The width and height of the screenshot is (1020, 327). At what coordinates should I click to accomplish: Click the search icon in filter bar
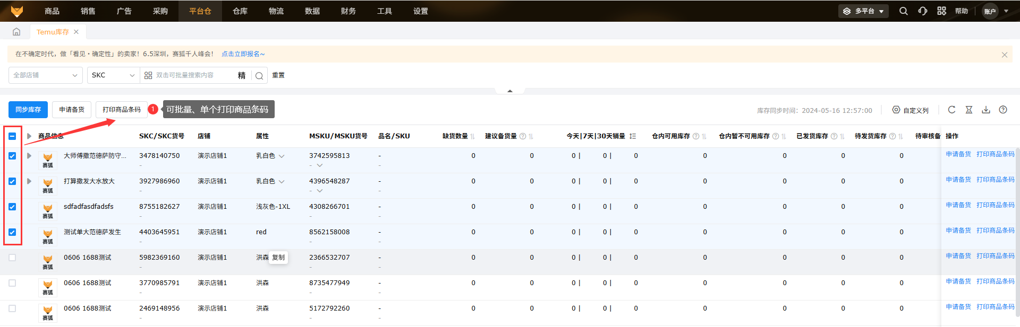pyautogui.click(x=259, y=76)
